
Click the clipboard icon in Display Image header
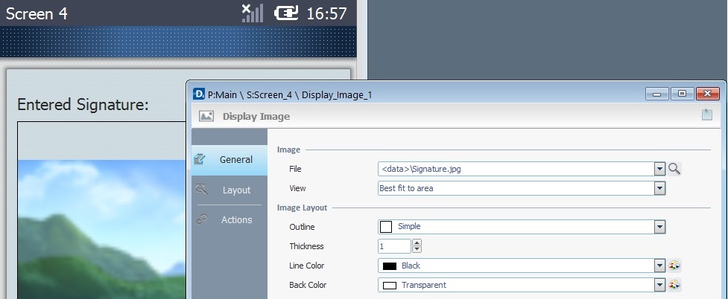click(706, 115)
